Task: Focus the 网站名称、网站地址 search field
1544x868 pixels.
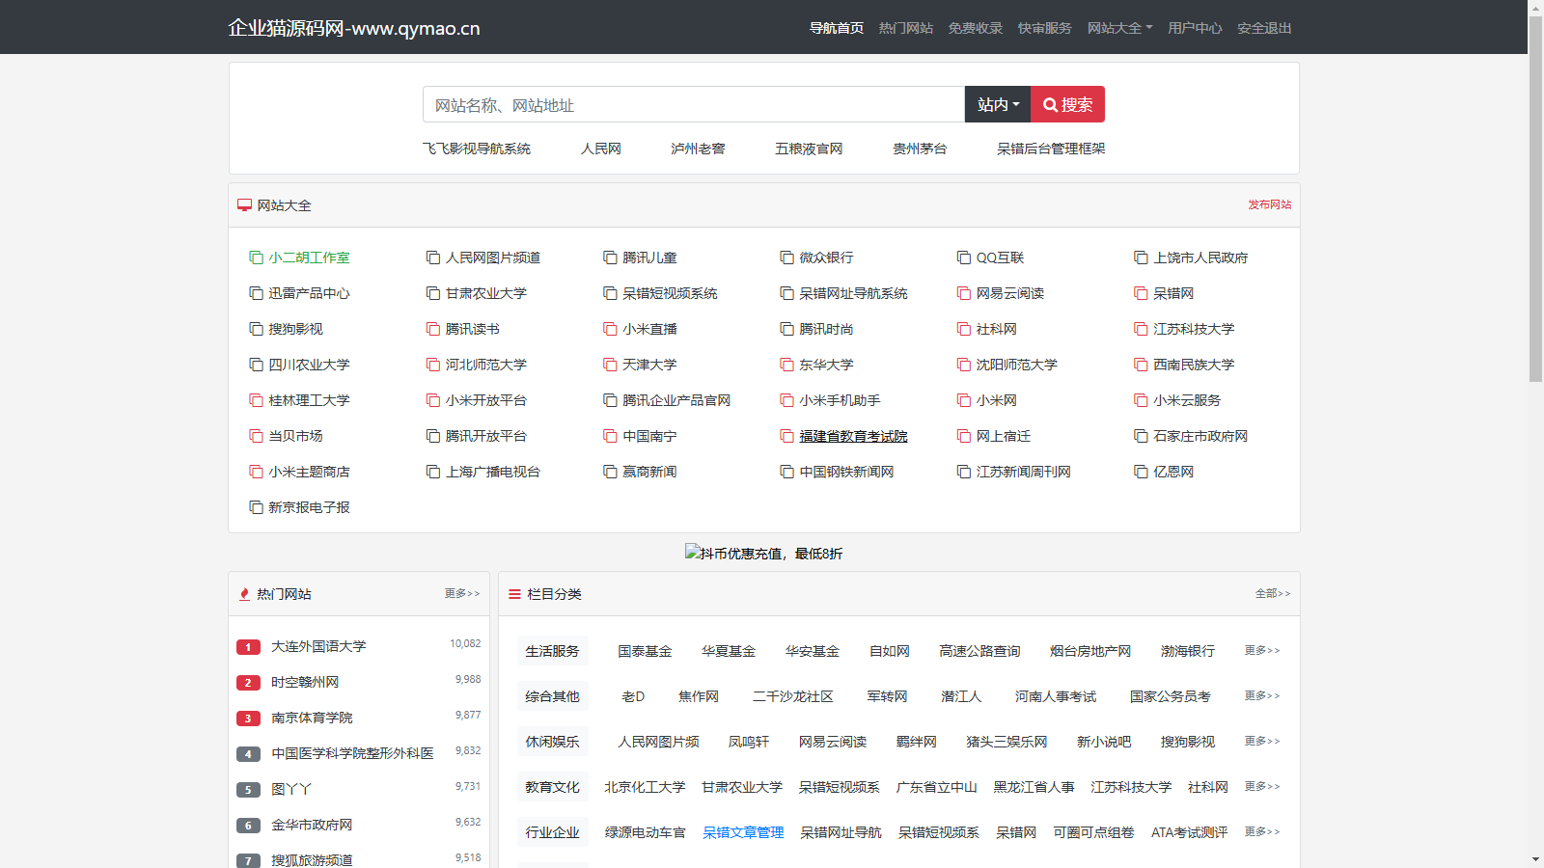Action: [693, 104]
